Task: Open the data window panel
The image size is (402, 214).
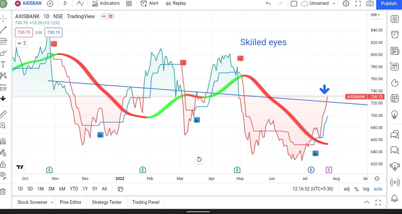Action: pos(395,66)
